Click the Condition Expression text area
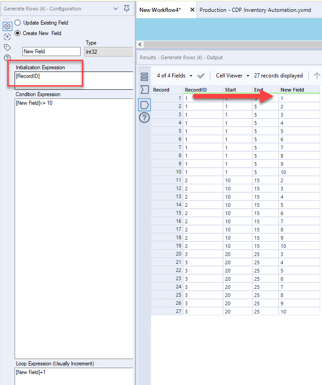The width and height of the screenshot is (322, 385). tap(74, 229)
